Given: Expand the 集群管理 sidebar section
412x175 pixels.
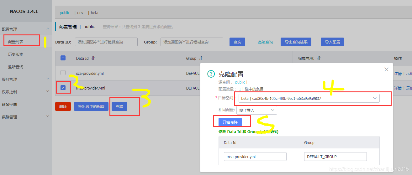Looking at the screenshot, I should point(48,116).
